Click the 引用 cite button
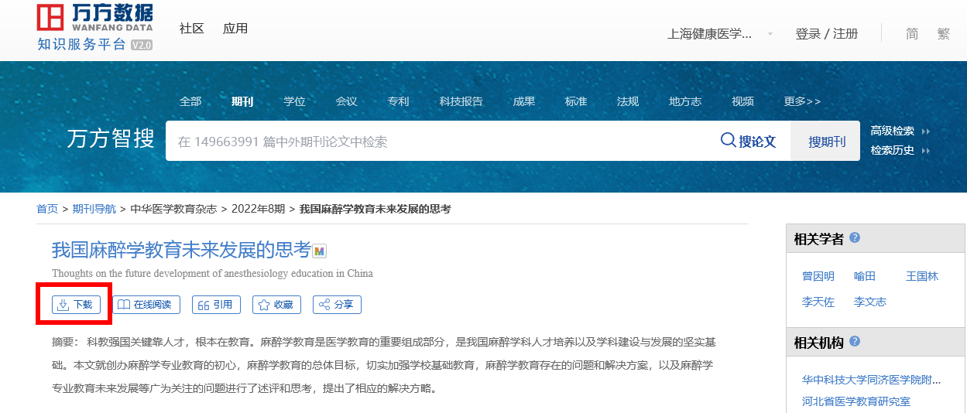The width and height of the screenshot is (967, 413). pos(215,305)
